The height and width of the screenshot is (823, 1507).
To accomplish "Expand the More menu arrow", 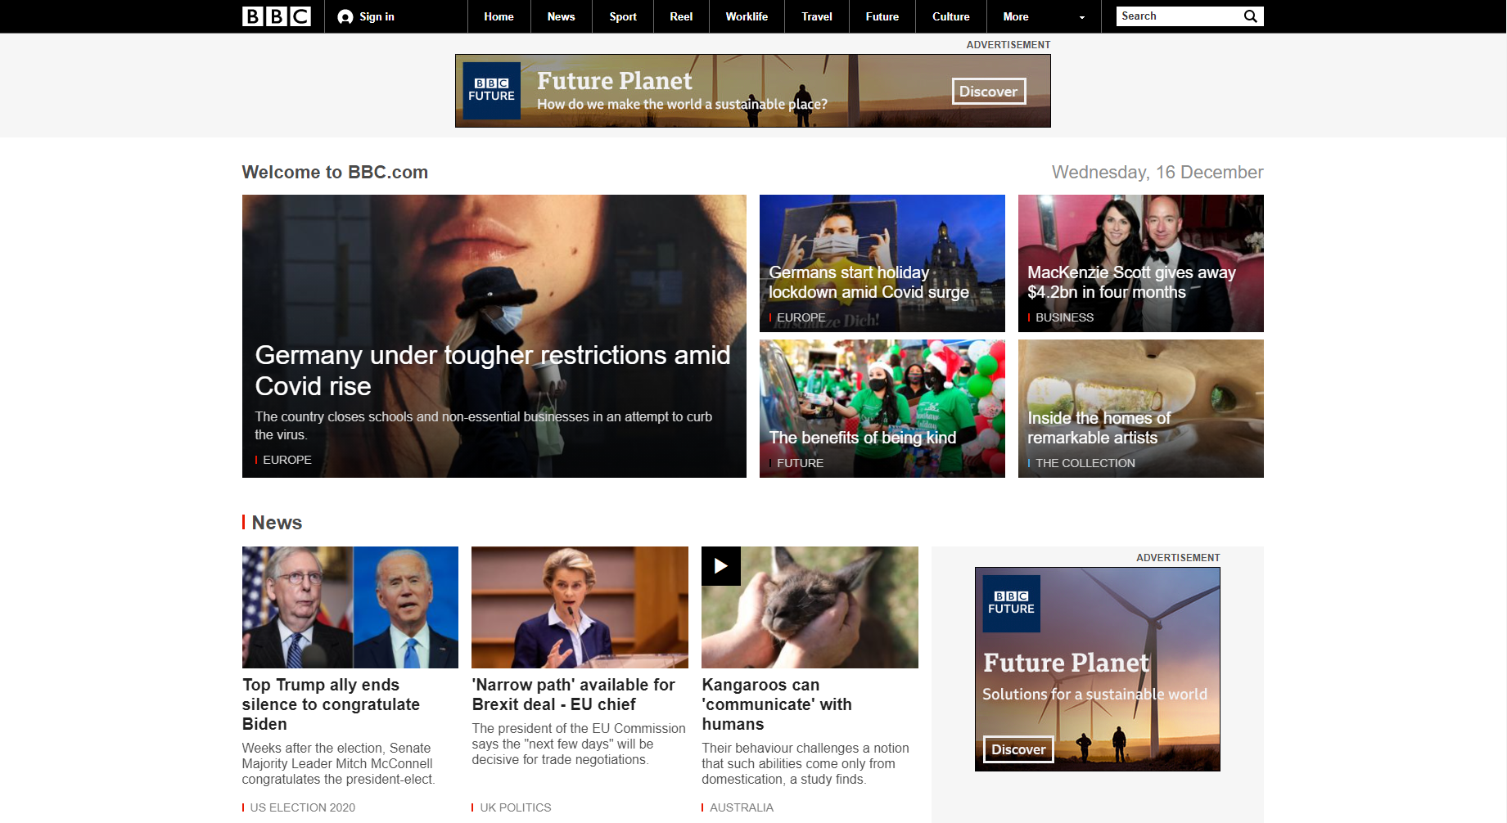I will pyautogui.click(x=1082, y=17).
